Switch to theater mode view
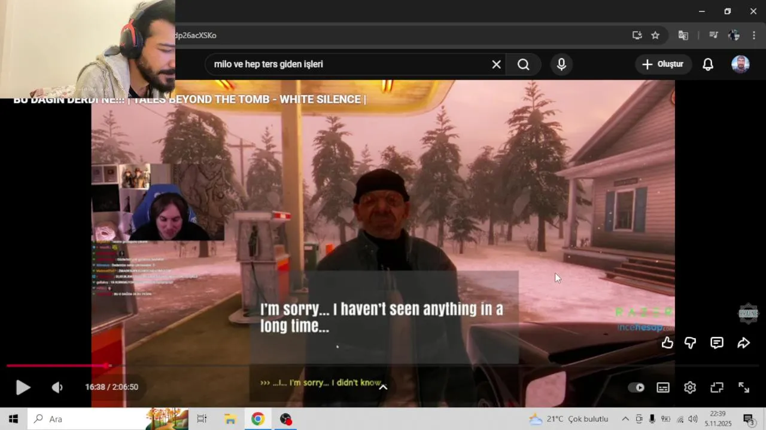This screenshot has width=766, height=430. pyautogui.click(x=717, y=387)
